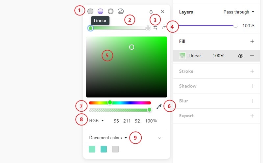Pick a color with the eyedropper

tap(159, 106)
